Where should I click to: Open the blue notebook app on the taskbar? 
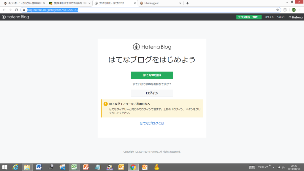(98, 167)
